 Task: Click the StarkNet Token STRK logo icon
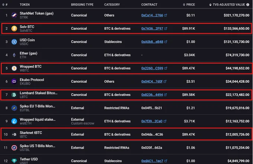(x=14, y=15)
